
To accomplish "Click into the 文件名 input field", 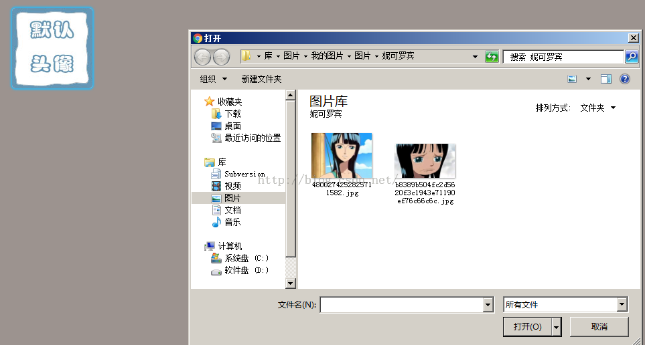I will [x=402, y=305].
